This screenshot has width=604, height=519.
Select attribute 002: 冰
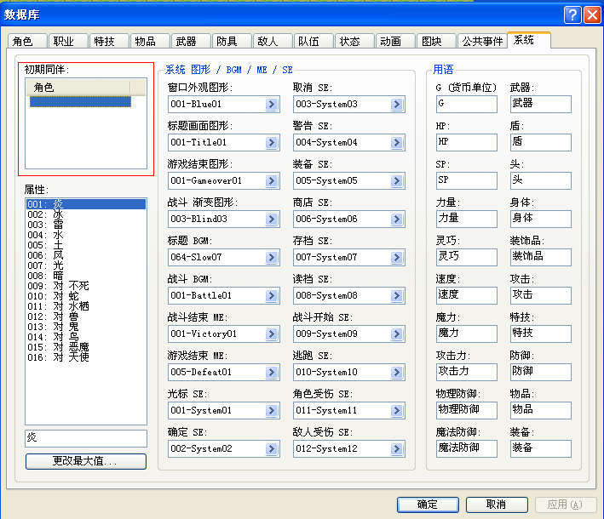click(x=86, y=214)
